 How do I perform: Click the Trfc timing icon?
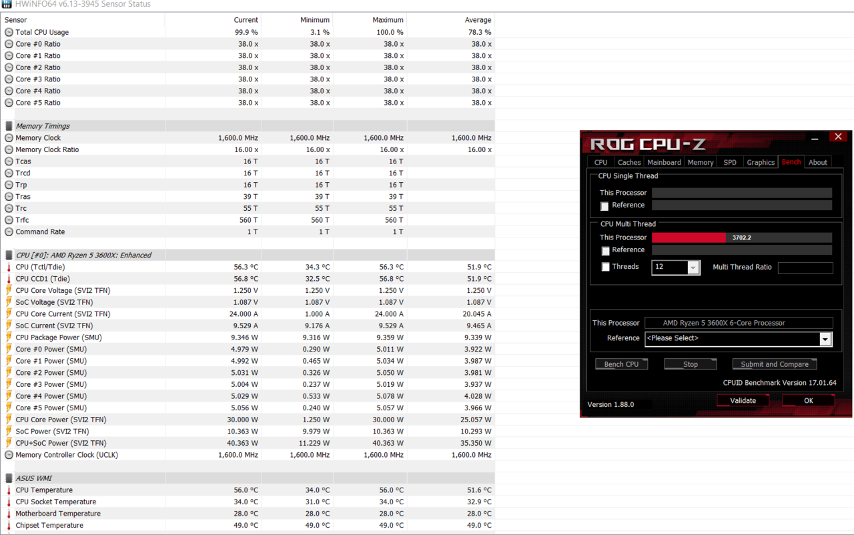tap(9, 220)
